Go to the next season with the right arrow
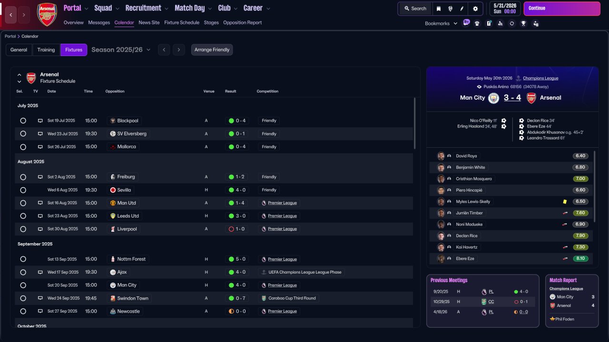The height and width of the screenshot is (342, 609). pyautogui.click(x=179, y=50)
